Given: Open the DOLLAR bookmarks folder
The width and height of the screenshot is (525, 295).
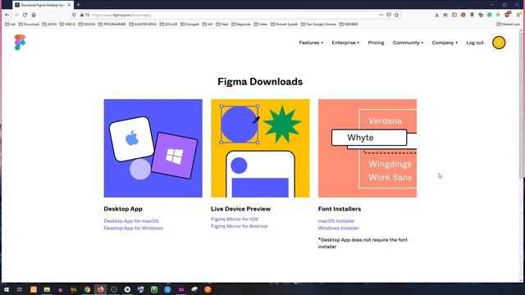Looking at the screenshot, I should [x=168, y=24].
